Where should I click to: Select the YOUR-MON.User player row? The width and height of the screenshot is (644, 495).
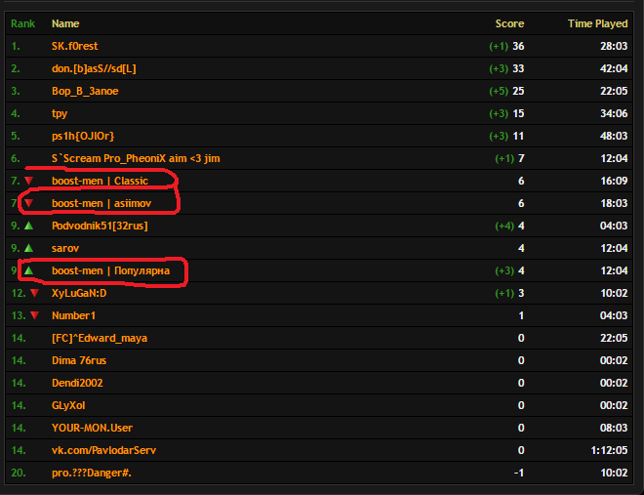[x=319, y=428]
